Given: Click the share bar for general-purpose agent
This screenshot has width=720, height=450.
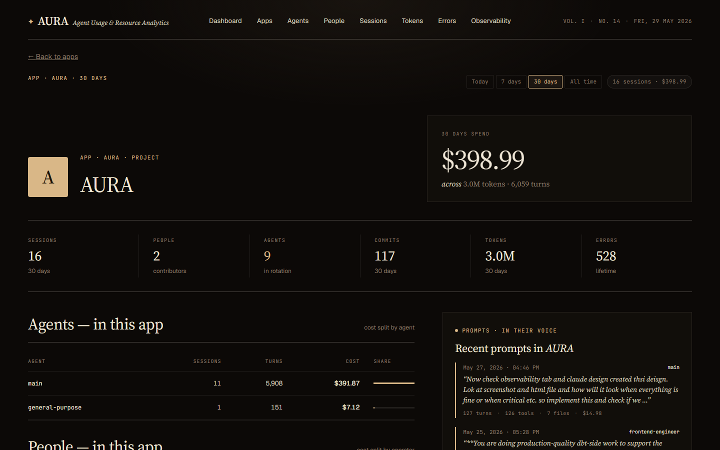Looking at the screenshot, I should click(x=394, y=407).
